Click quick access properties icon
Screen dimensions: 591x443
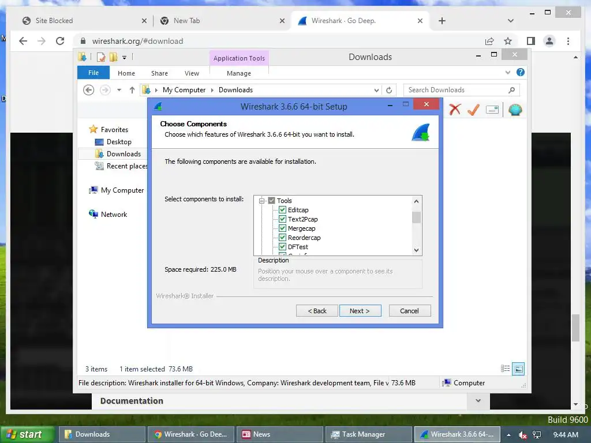101,57
